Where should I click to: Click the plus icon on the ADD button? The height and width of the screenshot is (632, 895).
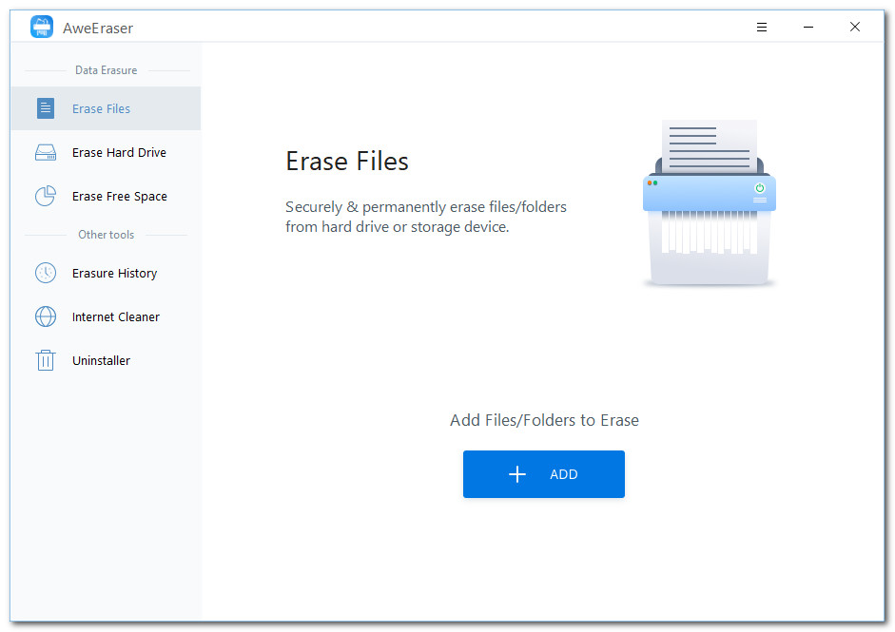click(x=517, y=474)
